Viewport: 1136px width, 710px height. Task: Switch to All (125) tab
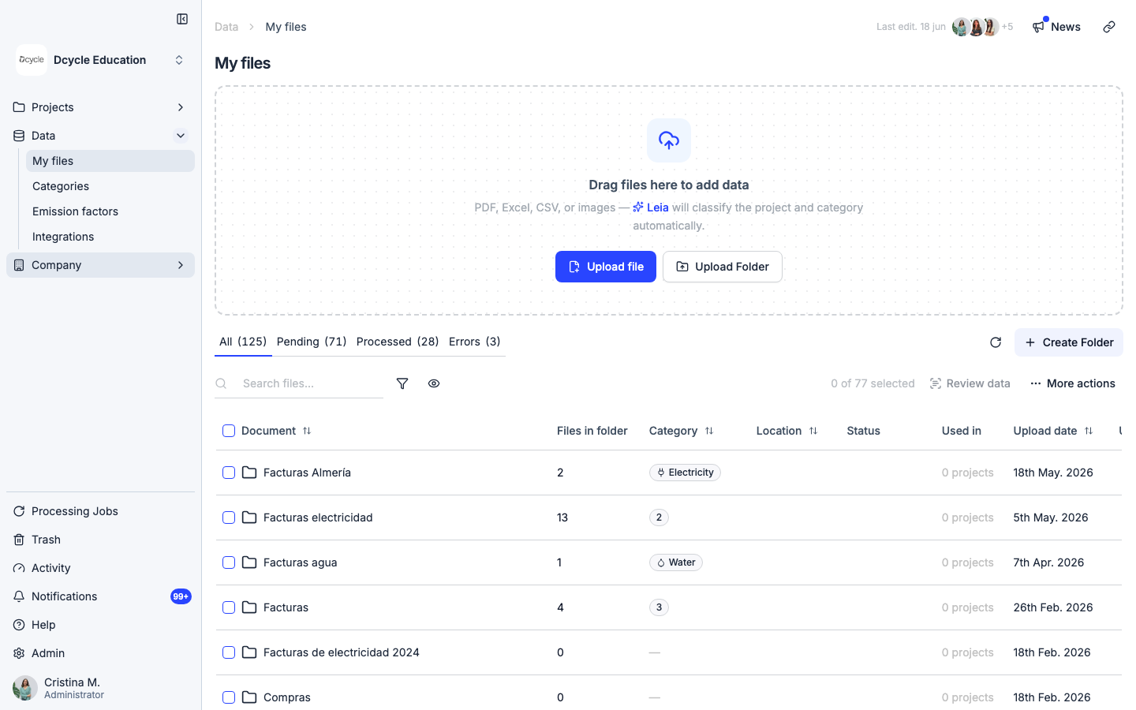(x=243, y=342)
